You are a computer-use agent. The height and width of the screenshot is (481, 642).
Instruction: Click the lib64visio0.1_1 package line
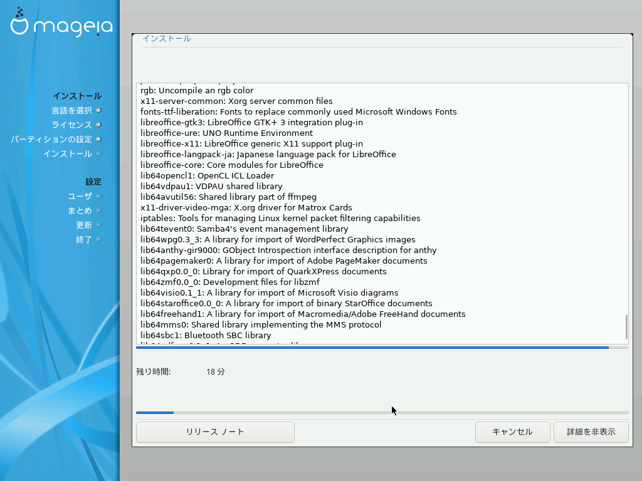(270, 292)
